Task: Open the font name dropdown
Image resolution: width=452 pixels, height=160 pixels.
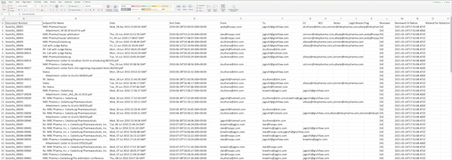Action: tap(25, 6)
